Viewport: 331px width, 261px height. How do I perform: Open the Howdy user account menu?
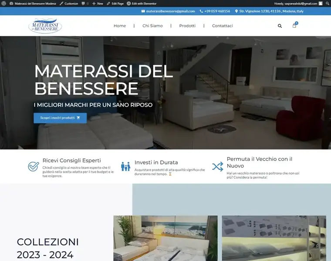298,3
